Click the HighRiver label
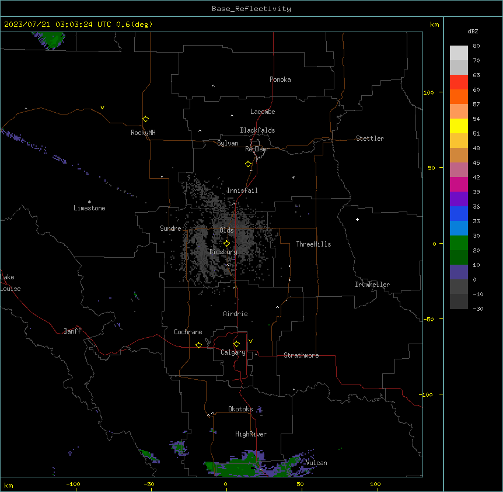Viewport: 503px width, 492px height. click(x=251, y=434)
